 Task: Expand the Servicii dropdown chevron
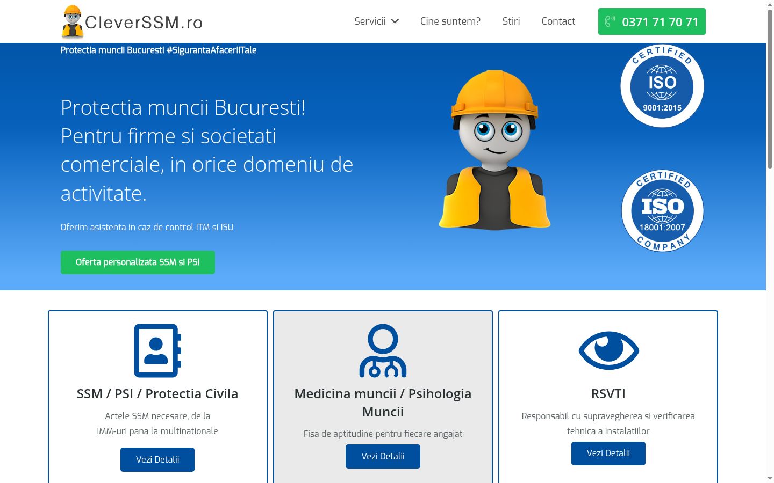tap(395, 21)
